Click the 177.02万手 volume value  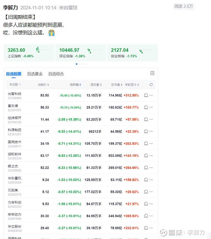point(93,192)
